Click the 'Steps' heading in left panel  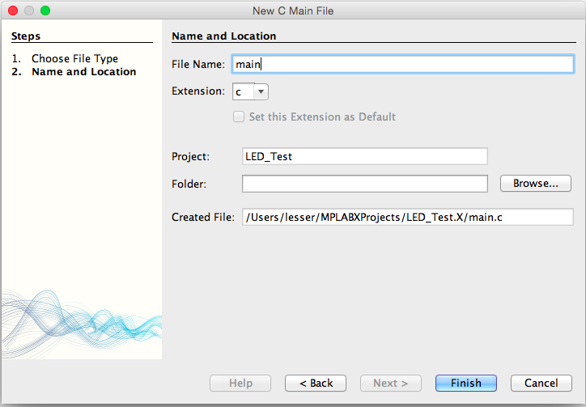26,36
